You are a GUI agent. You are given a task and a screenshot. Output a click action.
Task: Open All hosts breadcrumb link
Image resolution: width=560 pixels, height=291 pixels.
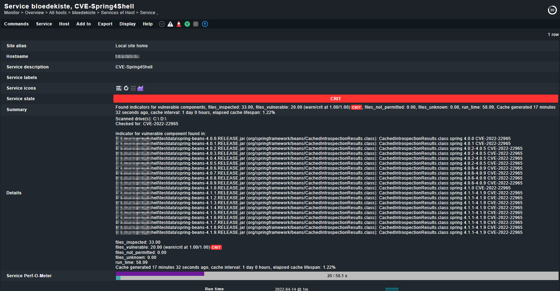coord(58,13)
